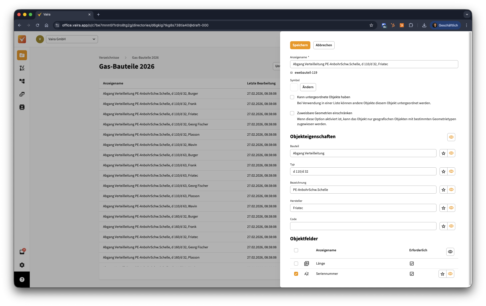Viewport: 486px width, 306px height.
Task: Click the Speichern button
Action: point(300,45)
